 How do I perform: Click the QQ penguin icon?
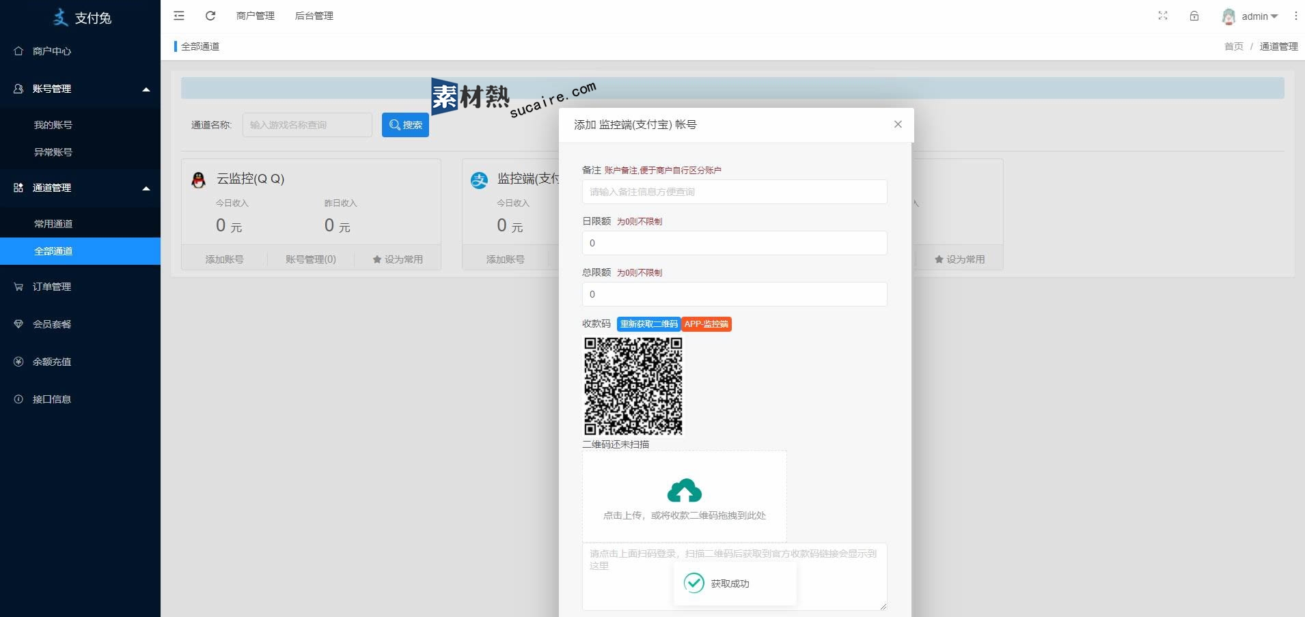[199, 180]
